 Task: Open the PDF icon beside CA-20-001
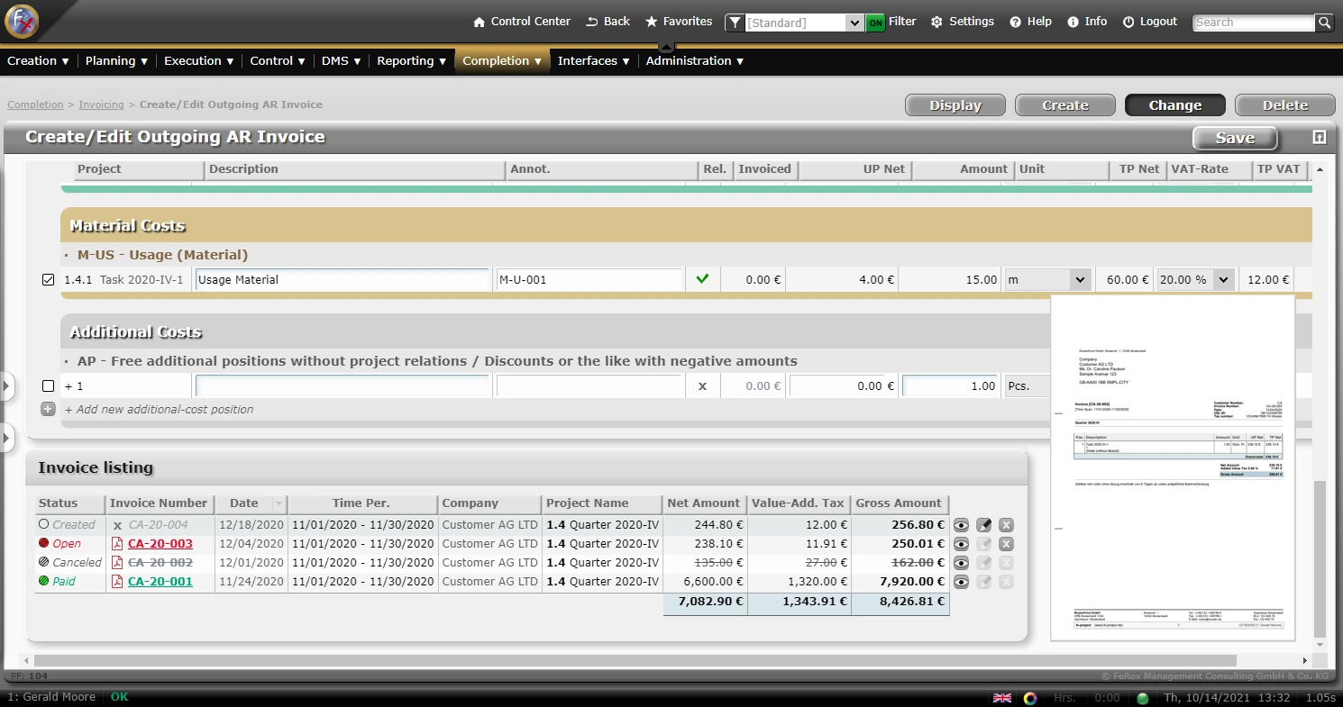pyautogui.click(x=116, y=582)
